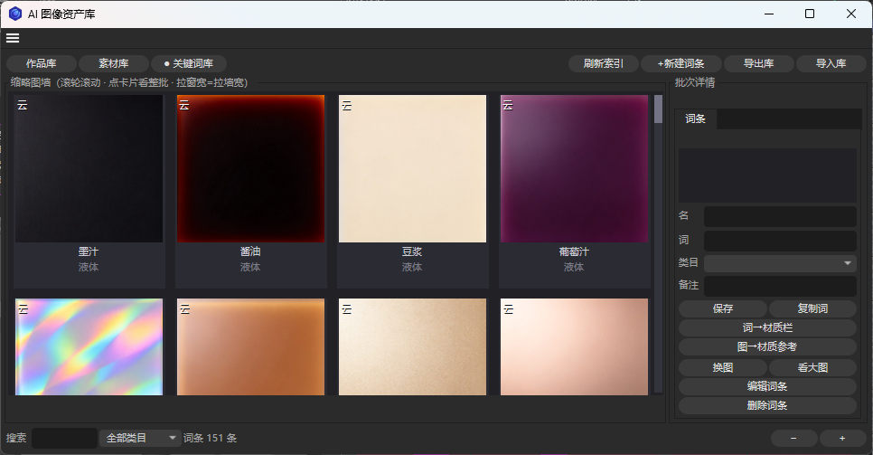Click the 导出库 button
The width and height of the screenshot is (873, 455).
759,63
